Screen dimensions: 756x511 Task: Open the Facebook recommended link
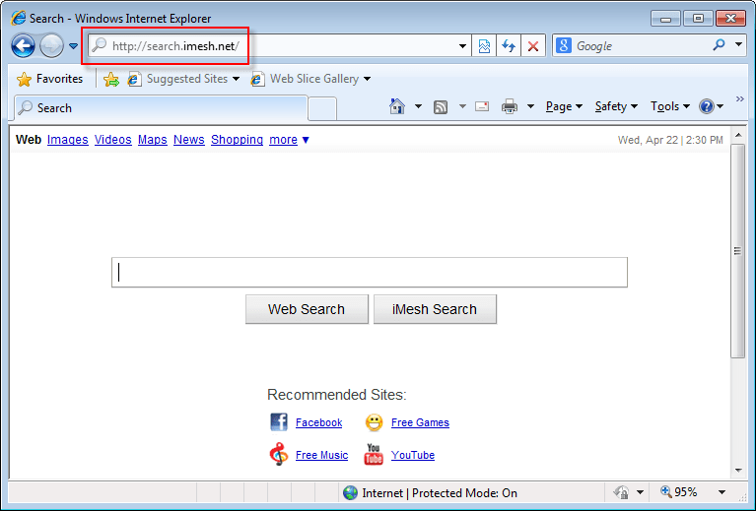318,422
